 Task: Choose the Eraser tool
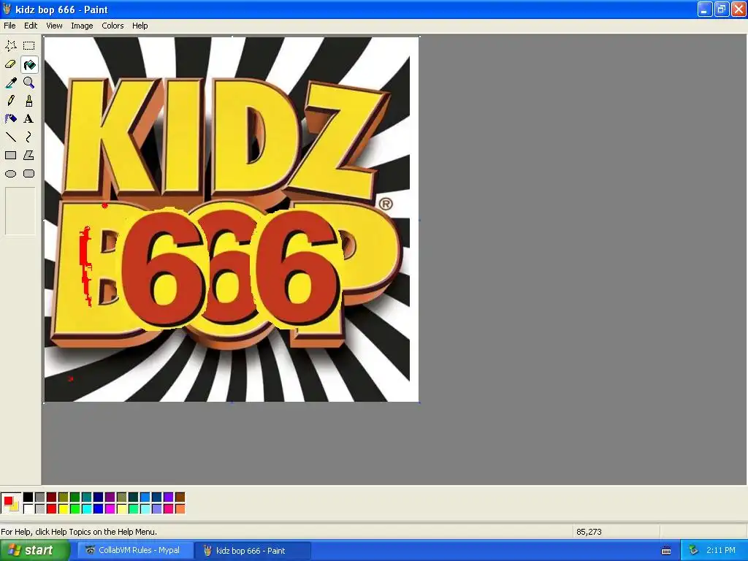coord(11,64)
